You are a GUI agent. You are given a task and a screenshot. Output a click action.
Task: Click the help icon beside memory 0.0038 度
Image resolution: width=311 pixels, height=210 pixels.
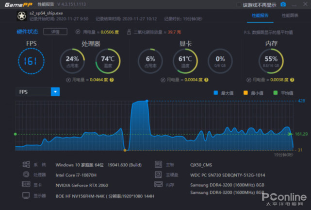click(292, 80)
